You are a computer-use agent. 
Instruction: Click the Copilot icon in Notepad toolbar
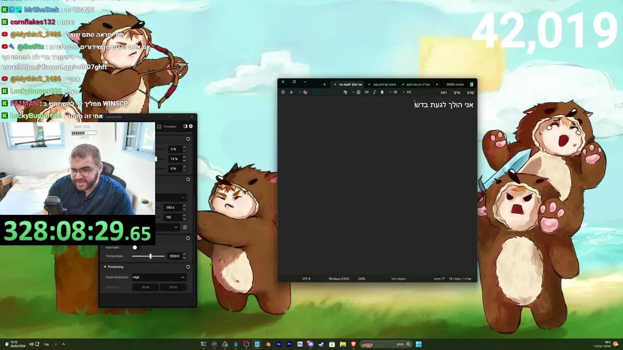tap(305, 92)
